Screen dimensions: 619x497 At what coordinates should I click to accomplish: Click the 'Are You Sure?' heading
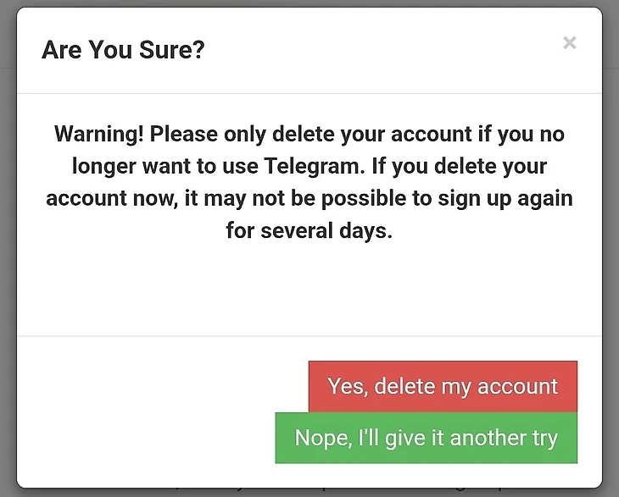click(123, 50)
